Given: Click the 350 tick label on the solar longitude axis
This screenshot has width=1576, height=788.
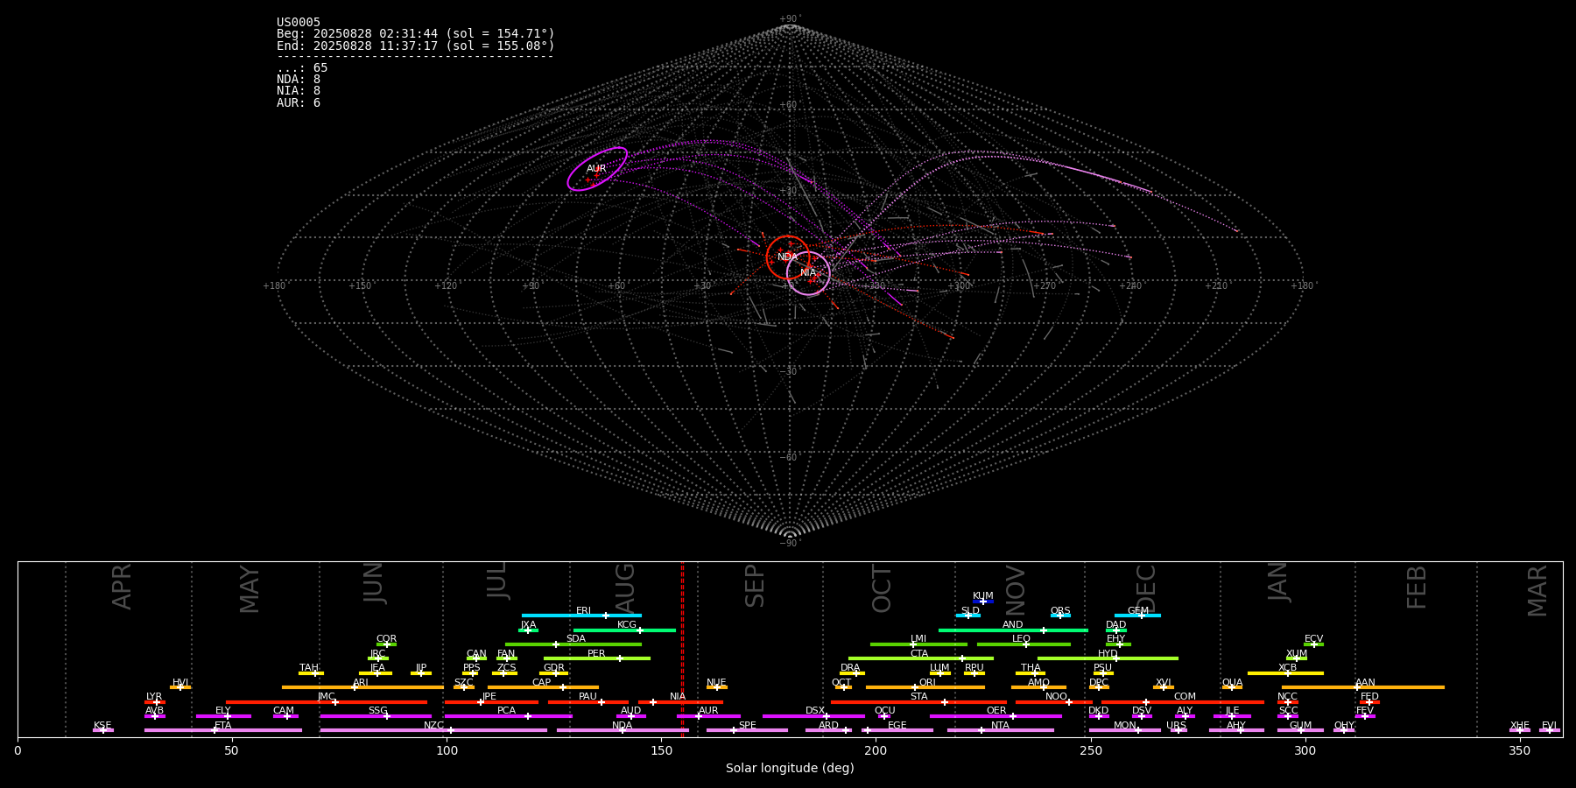Looking at the screenshot, I should 1520,750.
